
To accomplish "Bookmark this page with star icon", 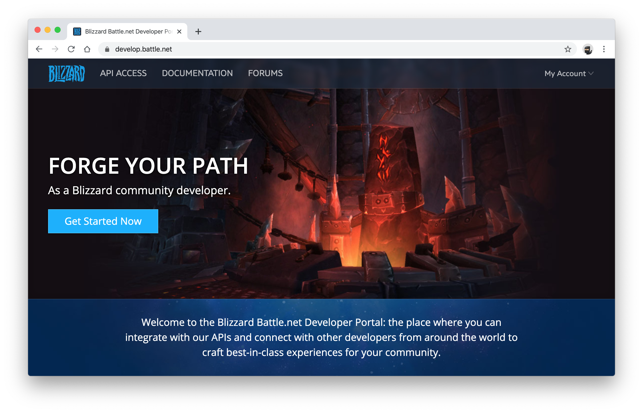I will pyautogui.click(x=568, y=49).
